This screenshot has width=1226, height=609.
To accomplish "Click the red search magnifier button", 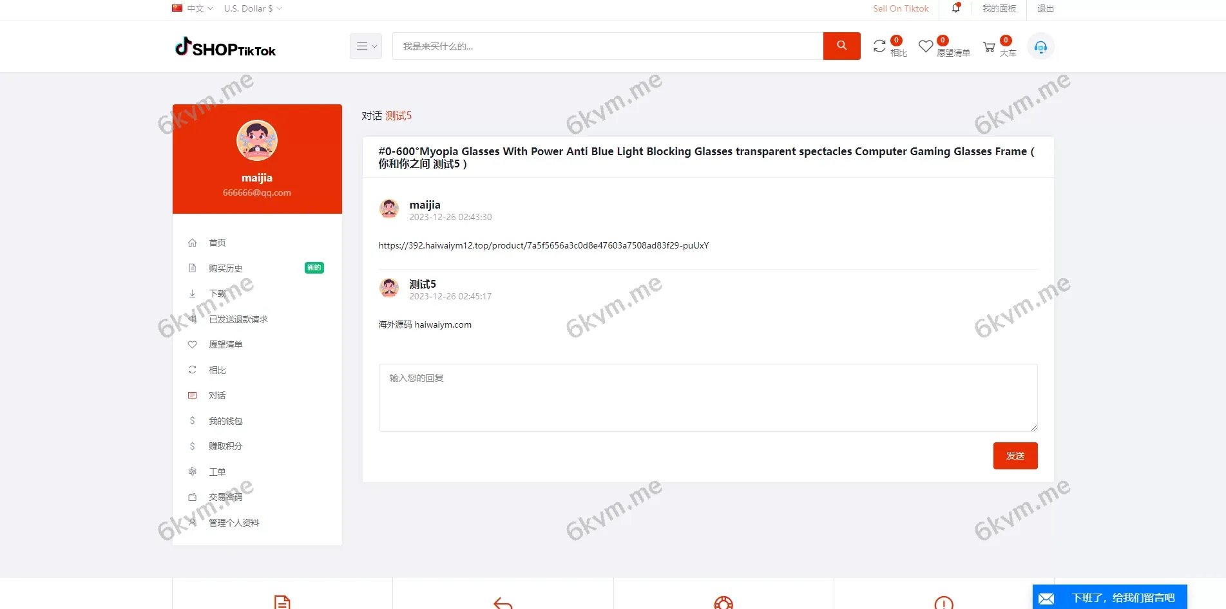I will point(841,46).
